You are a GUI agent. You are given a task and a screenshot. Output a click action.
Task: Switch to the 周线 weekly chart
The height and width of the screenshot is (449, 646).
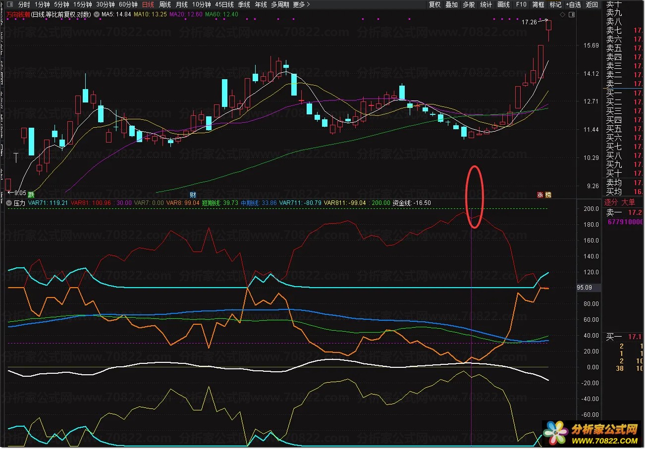click(164, 4)
